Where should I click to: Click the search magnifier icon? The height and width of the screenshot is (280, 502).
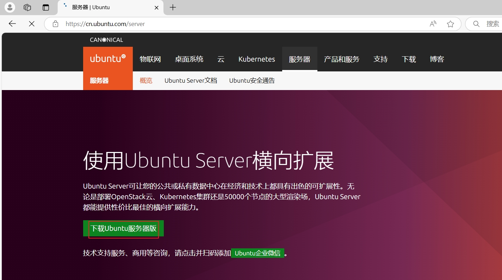pos(476,24)
